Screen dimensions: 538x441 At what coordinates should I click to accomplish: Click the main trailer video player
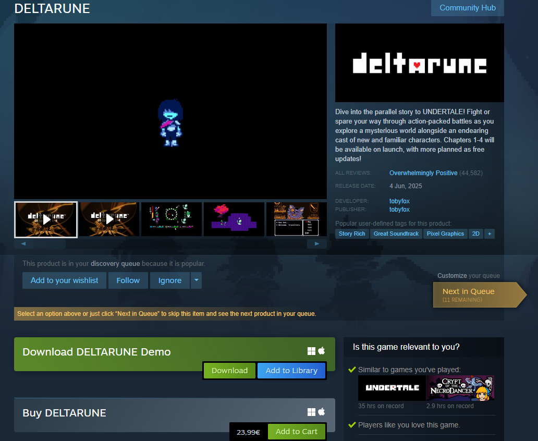click(x=170, y=111)
